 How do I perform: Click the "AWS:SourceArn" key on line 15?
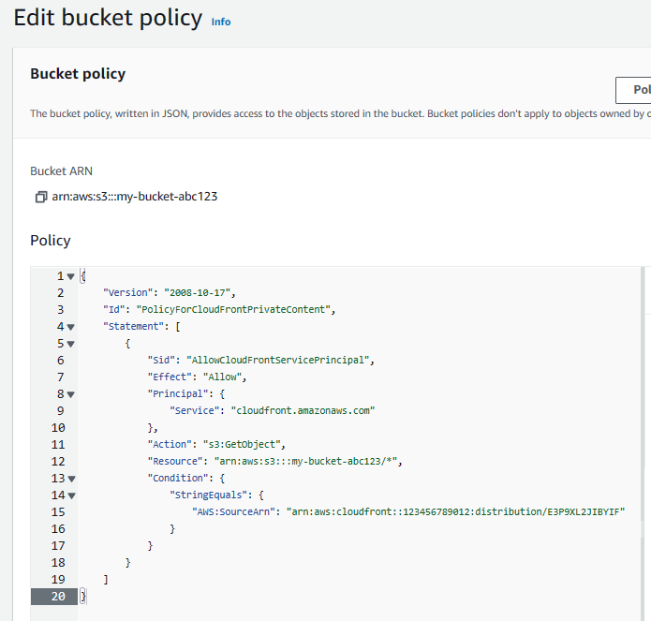[x=233, y=511]
